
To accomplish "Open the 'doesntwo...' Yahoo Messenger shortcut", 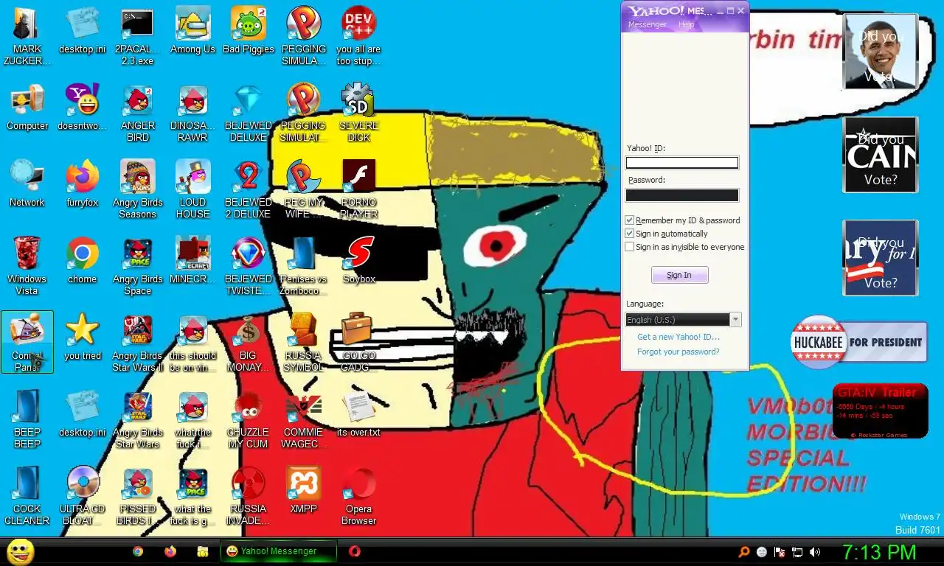I will (x=83, y=108).
